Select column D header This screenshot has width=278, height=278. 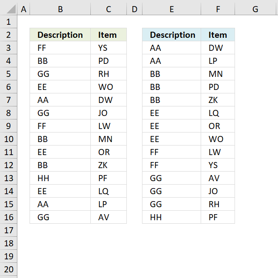coord(135,9)
